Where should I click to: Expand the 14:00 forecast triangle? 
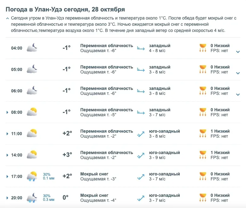tap(7, 155)
